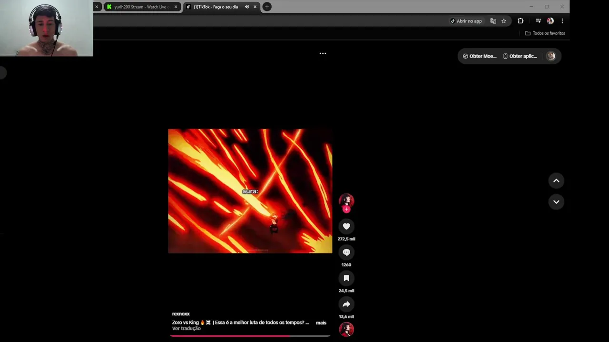Switch to the yurih200 Stream tab
609x342 pixels.
click(x=141, y=7)
